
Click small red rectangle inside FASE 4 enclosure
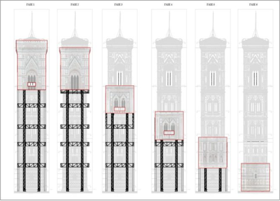169,133
